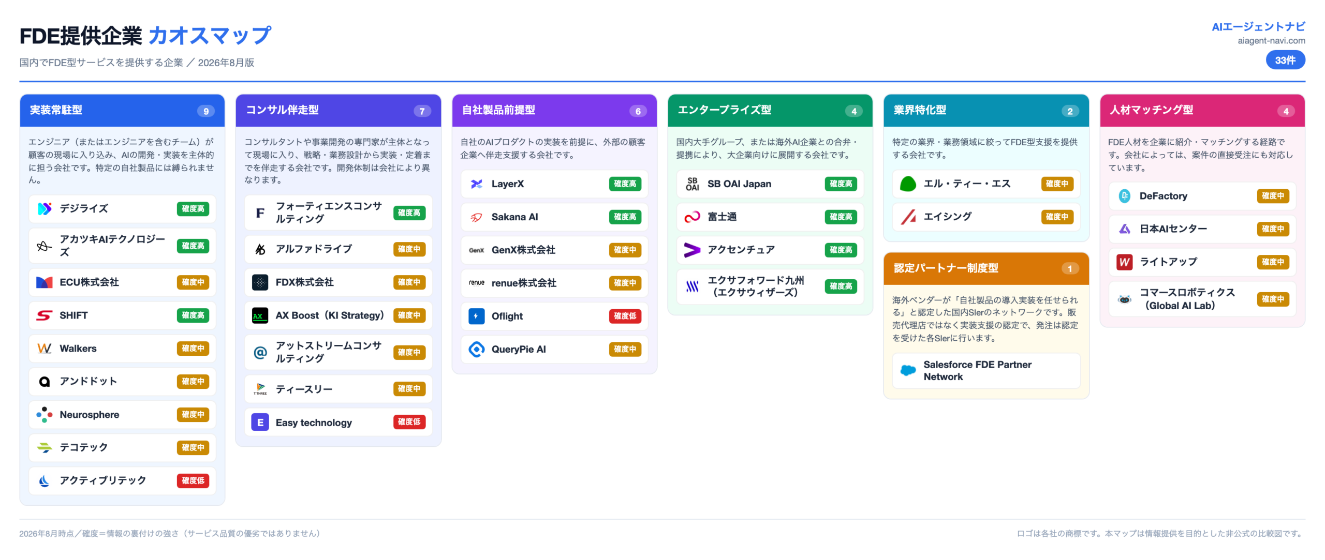Click the Easy technology E logo
Screen dimensions: 1325x560
pos(260,422)
